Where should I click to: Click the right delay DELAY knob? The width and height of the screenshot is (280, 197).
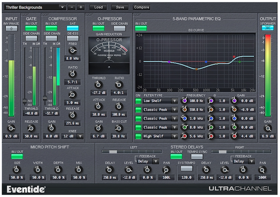click(206, 170)
